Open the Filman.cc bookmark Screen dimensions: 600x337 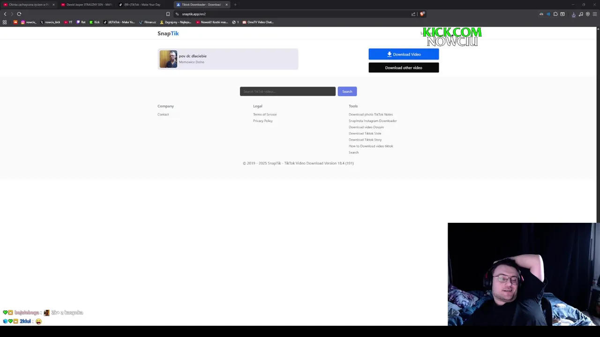[148, 22]
